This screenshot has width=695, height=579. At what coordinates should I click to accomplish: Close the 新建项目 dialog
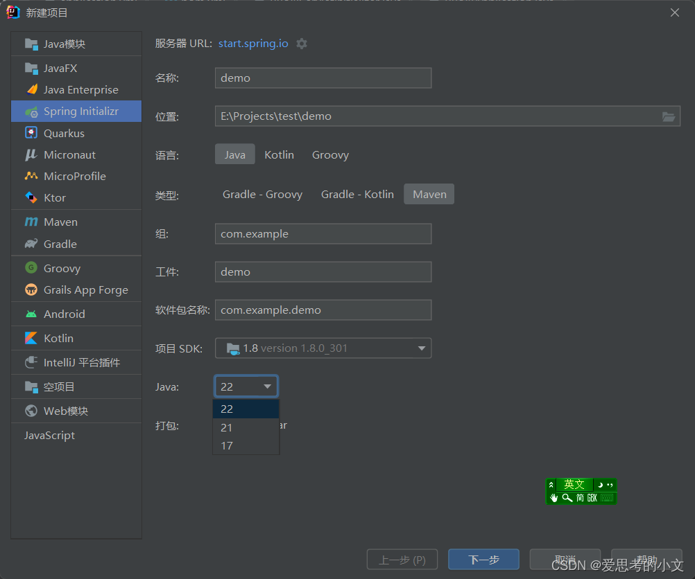click(675, 13)
